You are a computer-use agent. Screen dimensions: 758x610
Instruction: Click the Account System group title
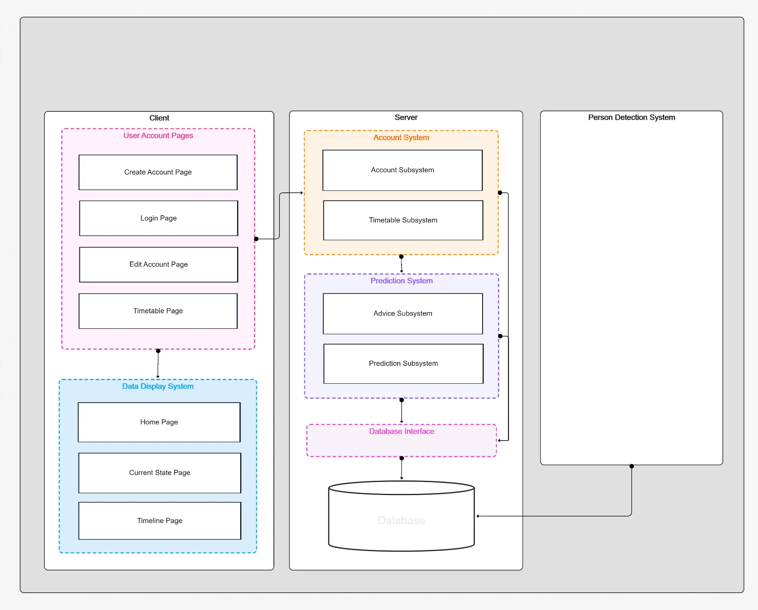pyautogui.click(x=401, y=137)
